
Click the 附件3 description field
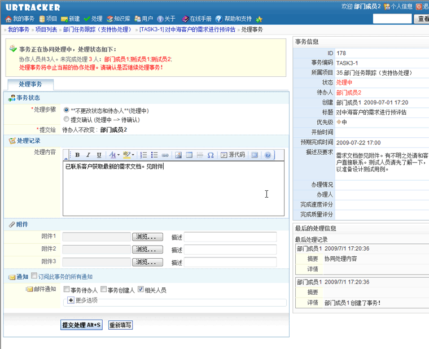click(x=230, y=262)
